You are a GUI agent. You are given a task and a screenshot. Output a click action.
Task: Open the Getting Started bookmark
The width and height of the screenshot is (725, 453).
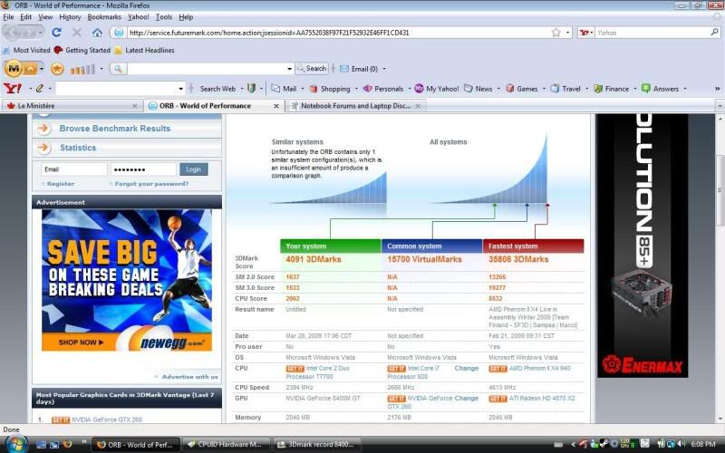[x=82, y=50]
